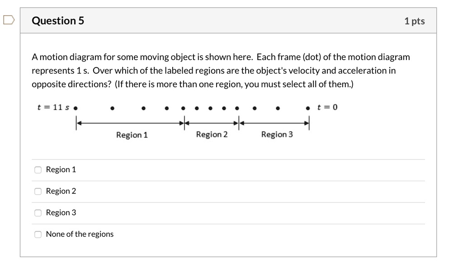This screenshot has width=463, height=273.
Task: Check the Region 1 answer checkbox
Action: 38,169
